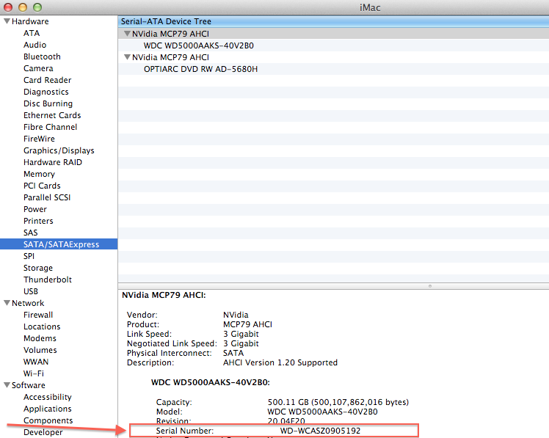This screenshot has width=549, height=438.
Task: Select Components under Software
Action: tap(48, 420)
